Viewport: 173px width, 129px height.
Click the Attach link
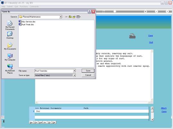(x=164, y=108)
